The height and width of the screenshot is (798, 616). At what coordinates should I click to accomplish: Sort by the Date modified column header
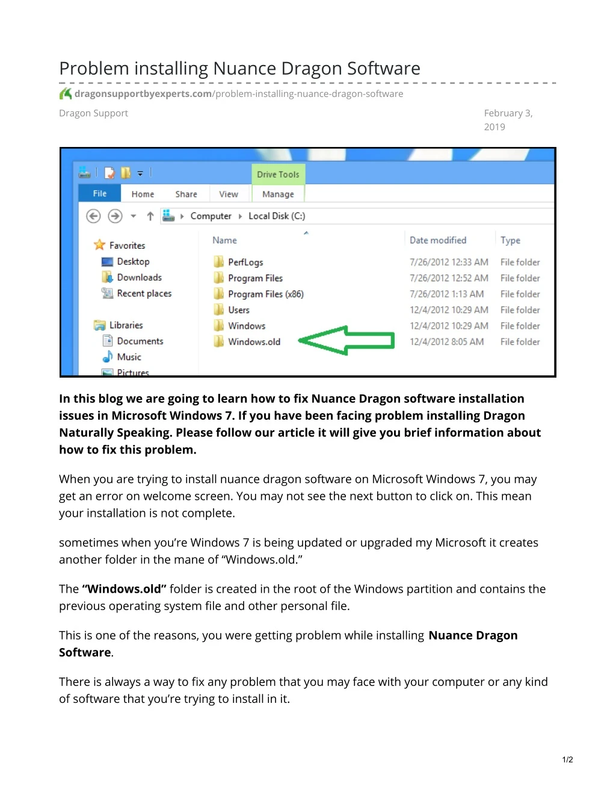pos(438,240)
